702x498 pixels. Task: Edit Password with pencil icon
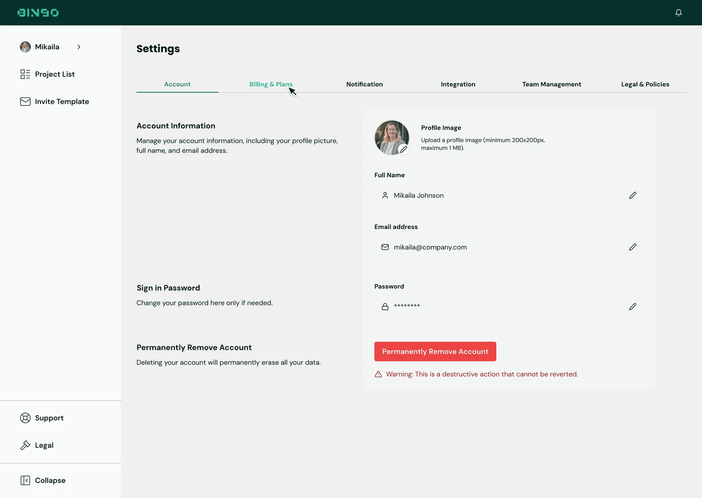pyautogui.click(x=633, y=306)
